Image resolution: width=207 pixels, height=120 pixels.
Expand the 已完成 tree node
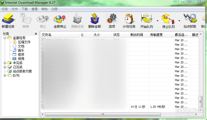5,67
